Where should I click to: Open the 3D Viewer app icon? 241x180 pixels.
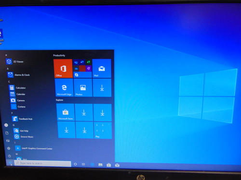9,61
